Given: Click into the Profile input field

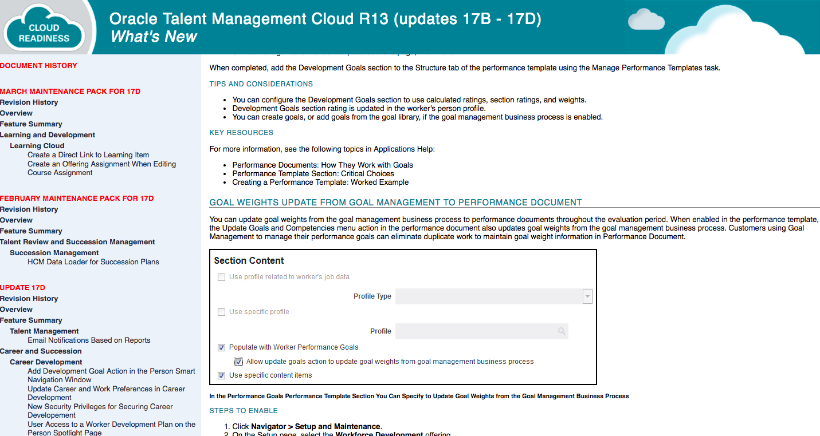Looking at the screenshot, I should click(x=481, y=331).
